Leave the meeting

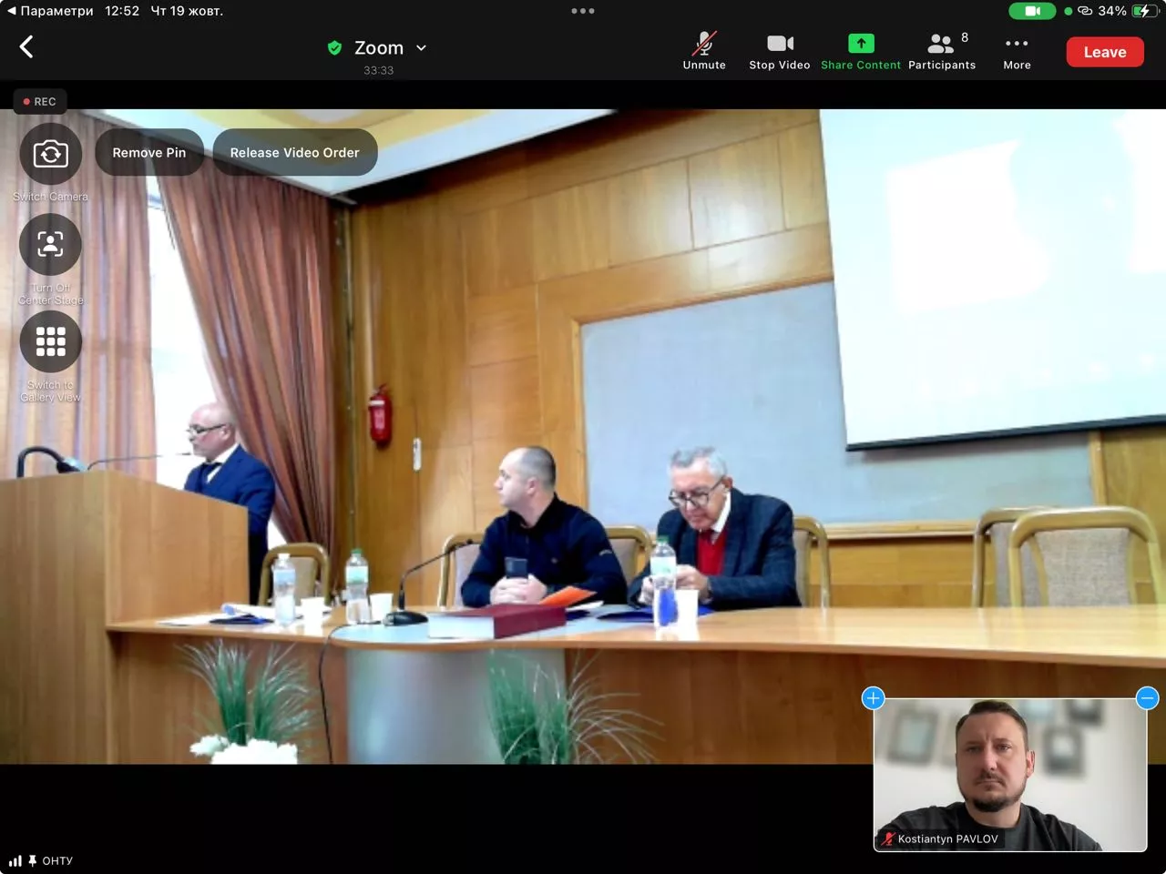(x=1105, y=52)
